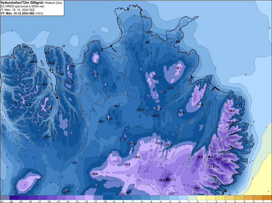Viewport: 272px width, 203px height.
Task: Click the bold -5.0 temperature value
Action: pyautogui.click(x=51, y=70)
